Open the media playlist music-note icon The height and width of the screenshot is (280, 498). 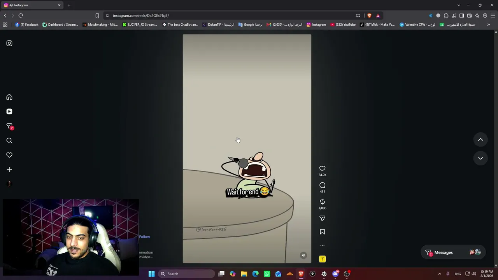(454, 16)
